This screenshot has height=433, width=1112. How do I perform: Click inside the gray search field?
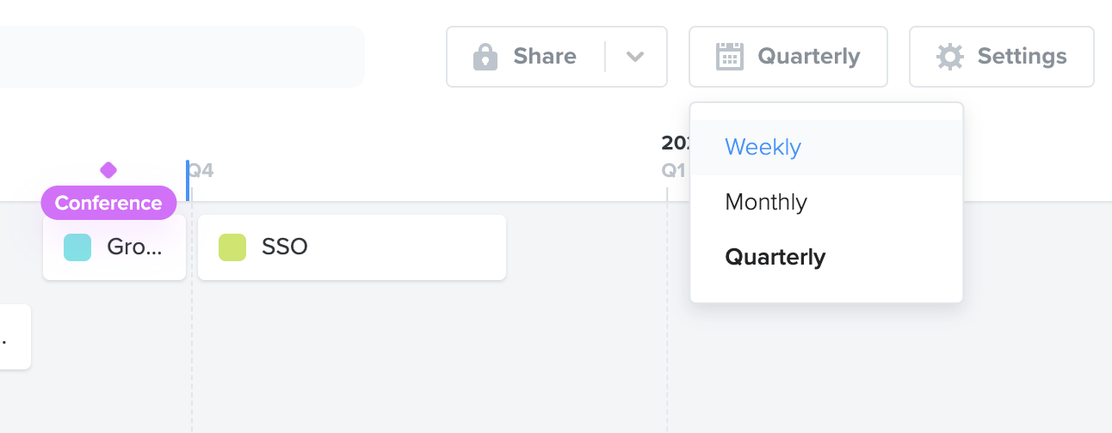point(182,57)
